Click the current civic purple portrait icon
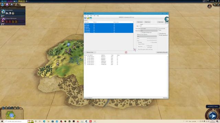Screen dimensions: 220x123 click(3, 20)
